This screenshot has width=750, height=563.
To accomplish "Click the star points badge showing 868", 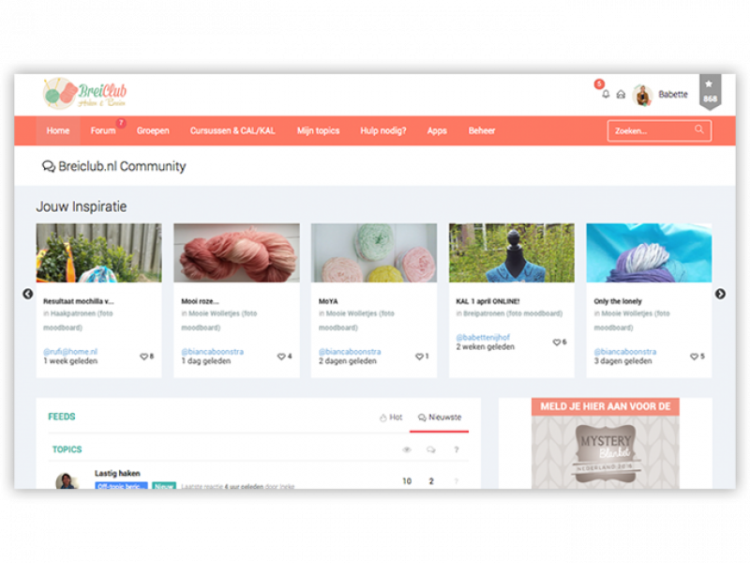I will [x=710, y=93].
